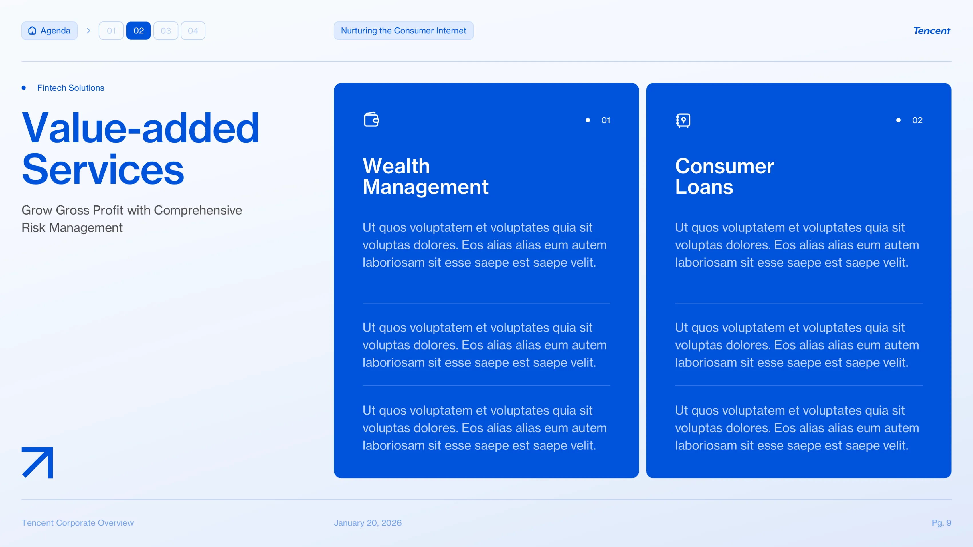The width and height of the screenshot is (973, 547).
Task: Click the Fintech Solutions label
Action: pos(71,88)
